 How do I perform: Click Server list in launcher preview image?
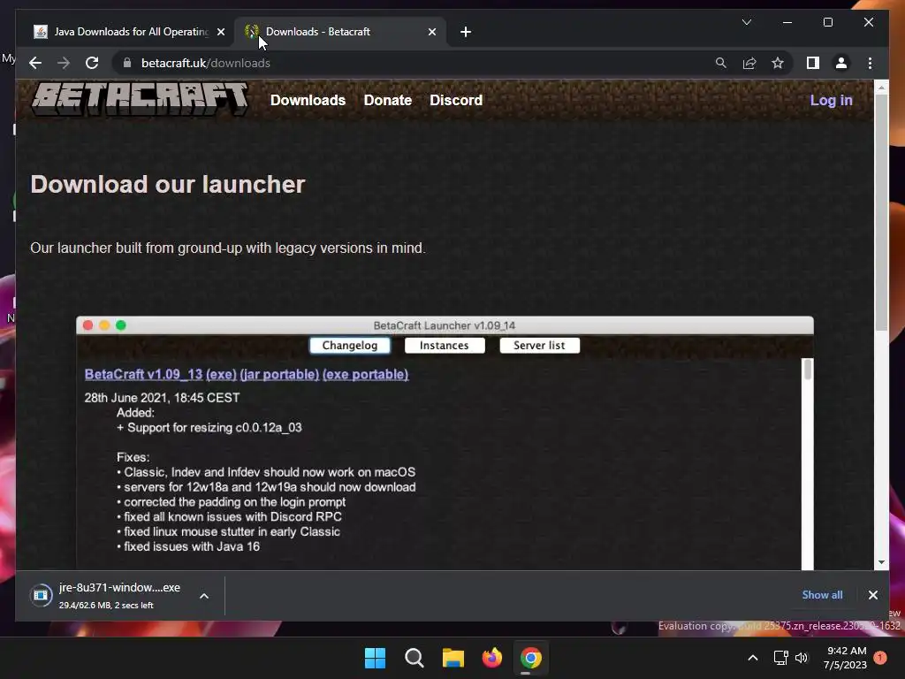point(539,346)
